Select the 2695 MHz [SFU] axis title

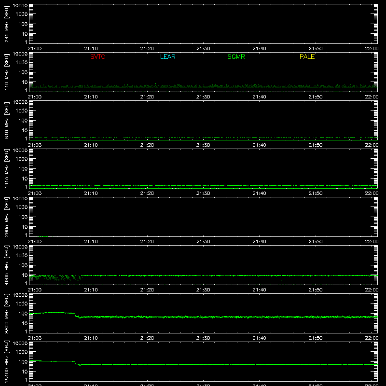coord(6,217)
